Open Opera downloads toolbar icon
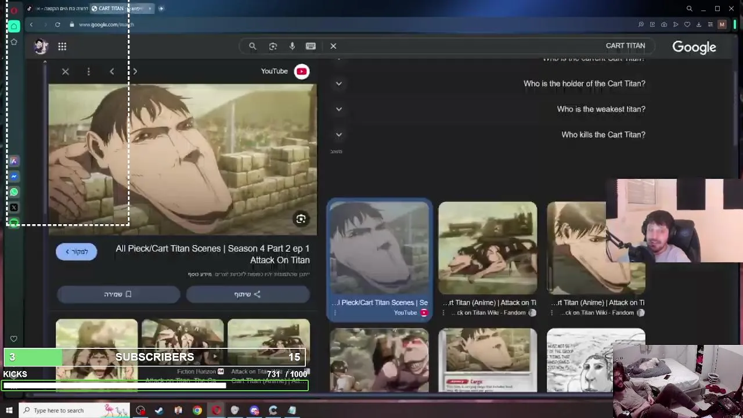The height and width of the screenshot is (418, 743). (699, 24)
